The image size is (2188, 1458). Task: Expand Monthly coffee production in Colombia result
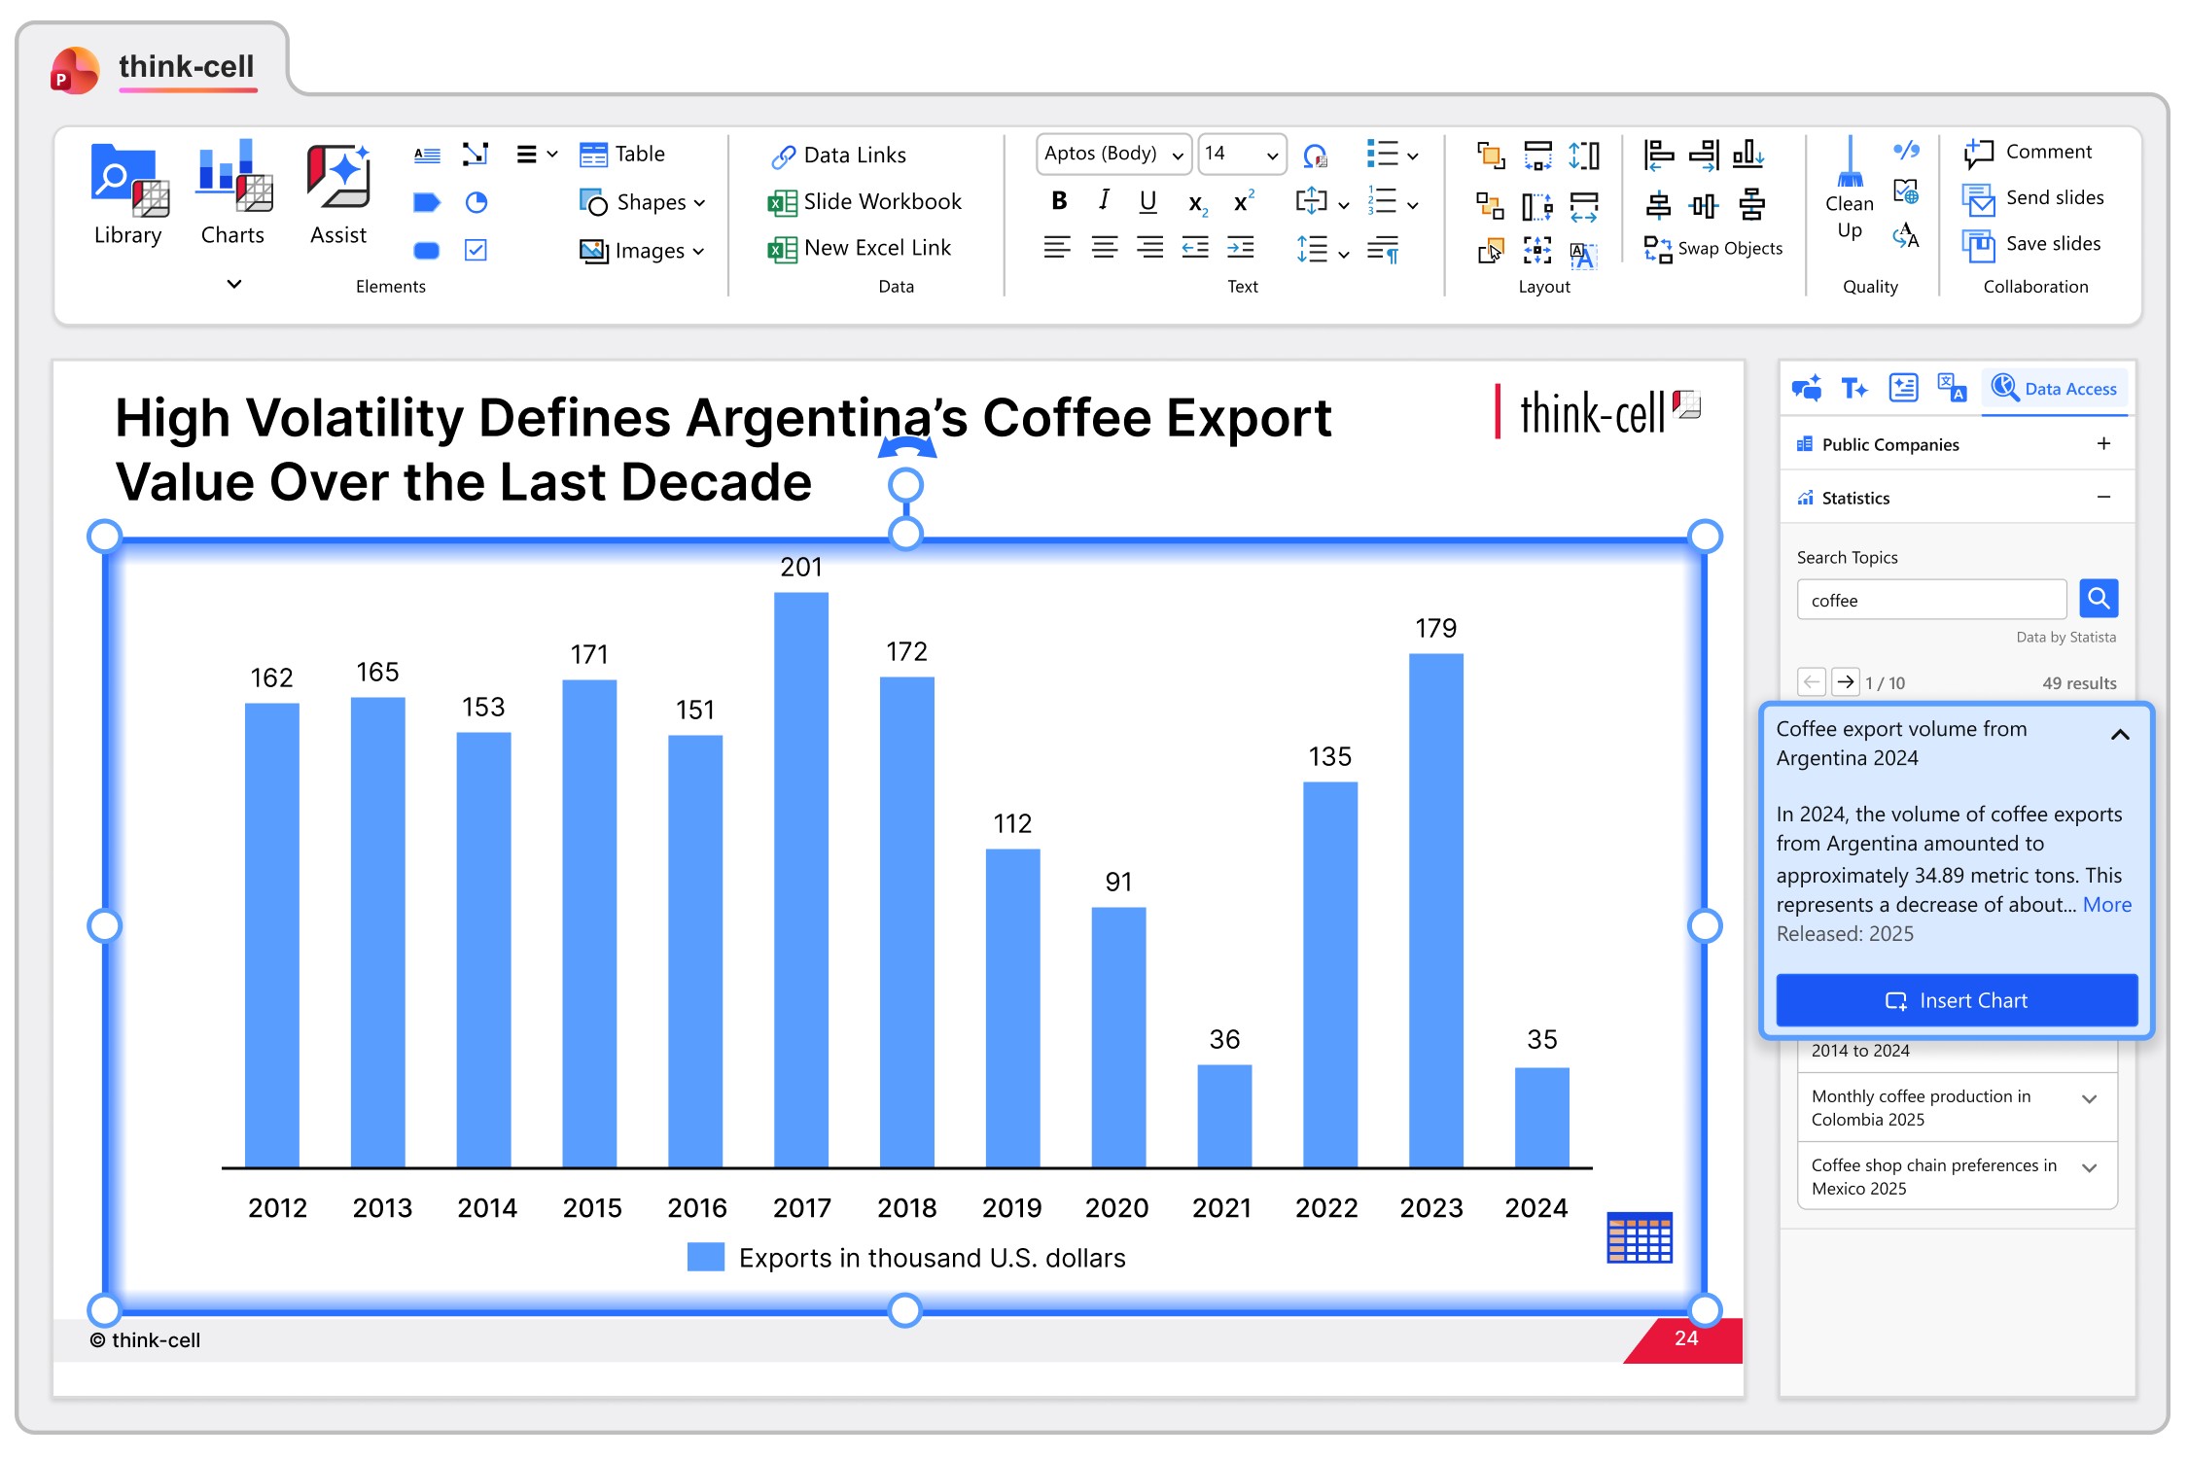coord(2088,1099)
